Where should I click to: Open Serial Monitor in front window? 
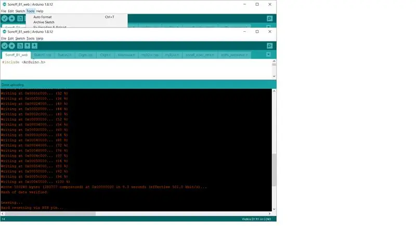(x=269, y=46)
